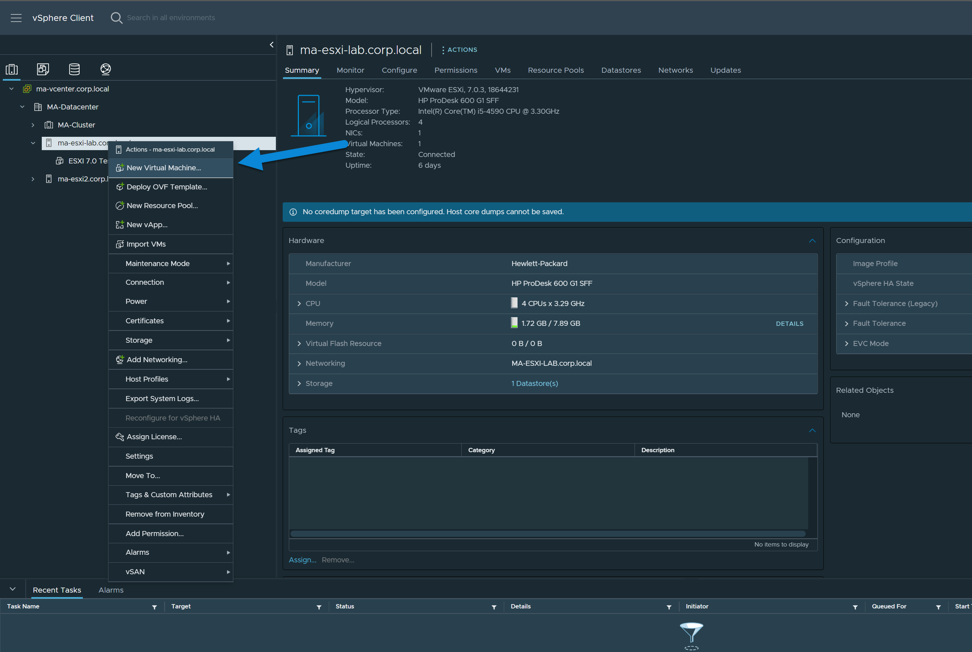Click the search in all environments field
The height and width of the screenshot is (652, 972).
(x=171, y=18)
